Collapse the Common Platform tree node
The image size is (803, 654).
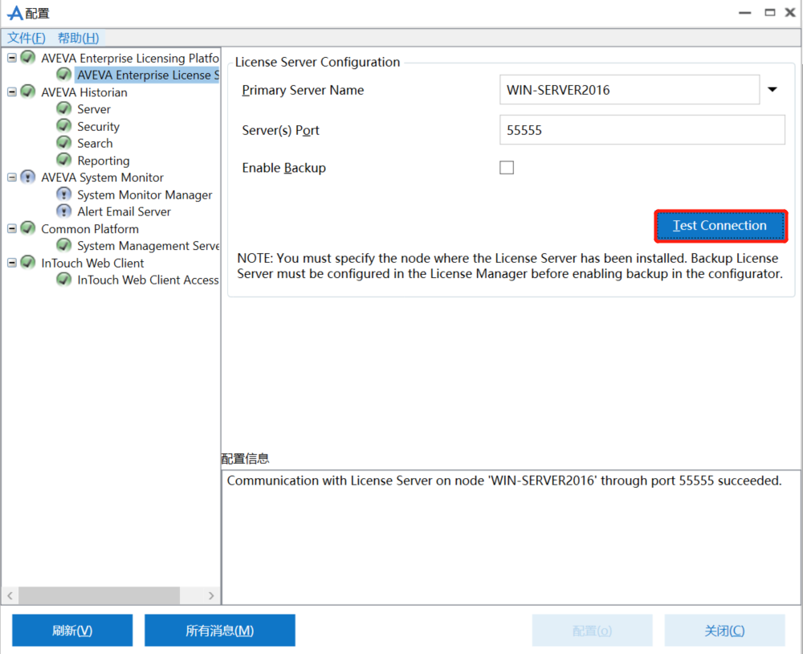[x=12, y=229]
